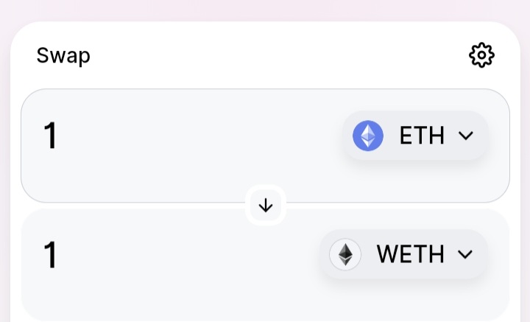Click the blue ETH token logo

(368, 136)
